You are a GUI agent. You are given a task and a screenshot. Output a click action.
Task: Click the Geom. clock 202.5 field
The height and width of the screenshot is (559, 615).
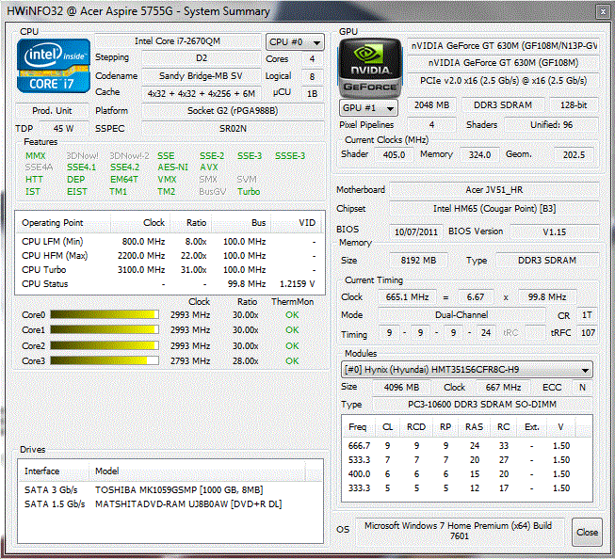pyautogui.click(x=574, y=154)
